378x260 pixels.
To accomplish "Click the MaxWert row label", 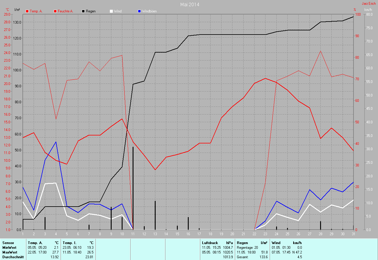I will [9, 252].
